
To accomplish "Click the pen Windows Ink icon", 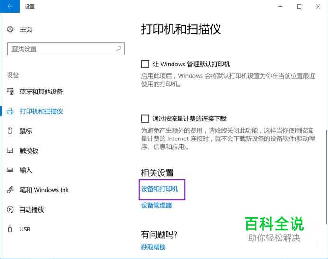I will (10, 190).
